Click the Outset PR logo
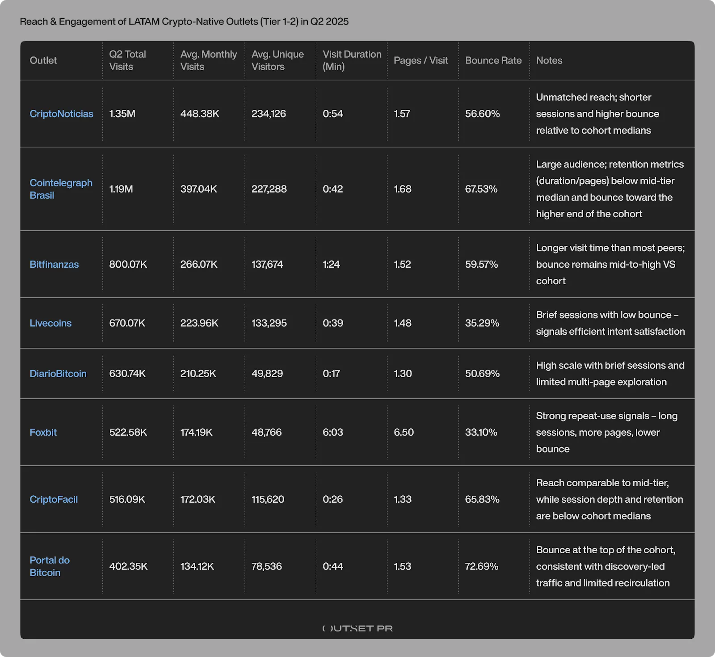 [x=357, y=628]
